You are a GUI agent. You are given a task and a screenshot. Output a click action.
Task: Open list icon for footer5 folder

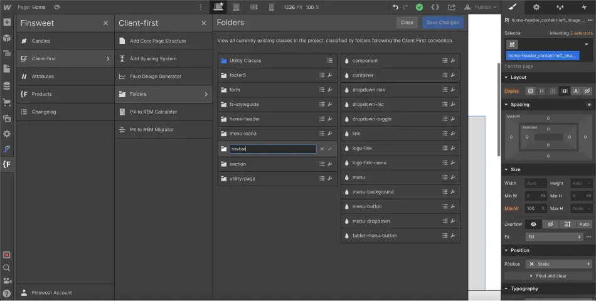click(322, 75)
